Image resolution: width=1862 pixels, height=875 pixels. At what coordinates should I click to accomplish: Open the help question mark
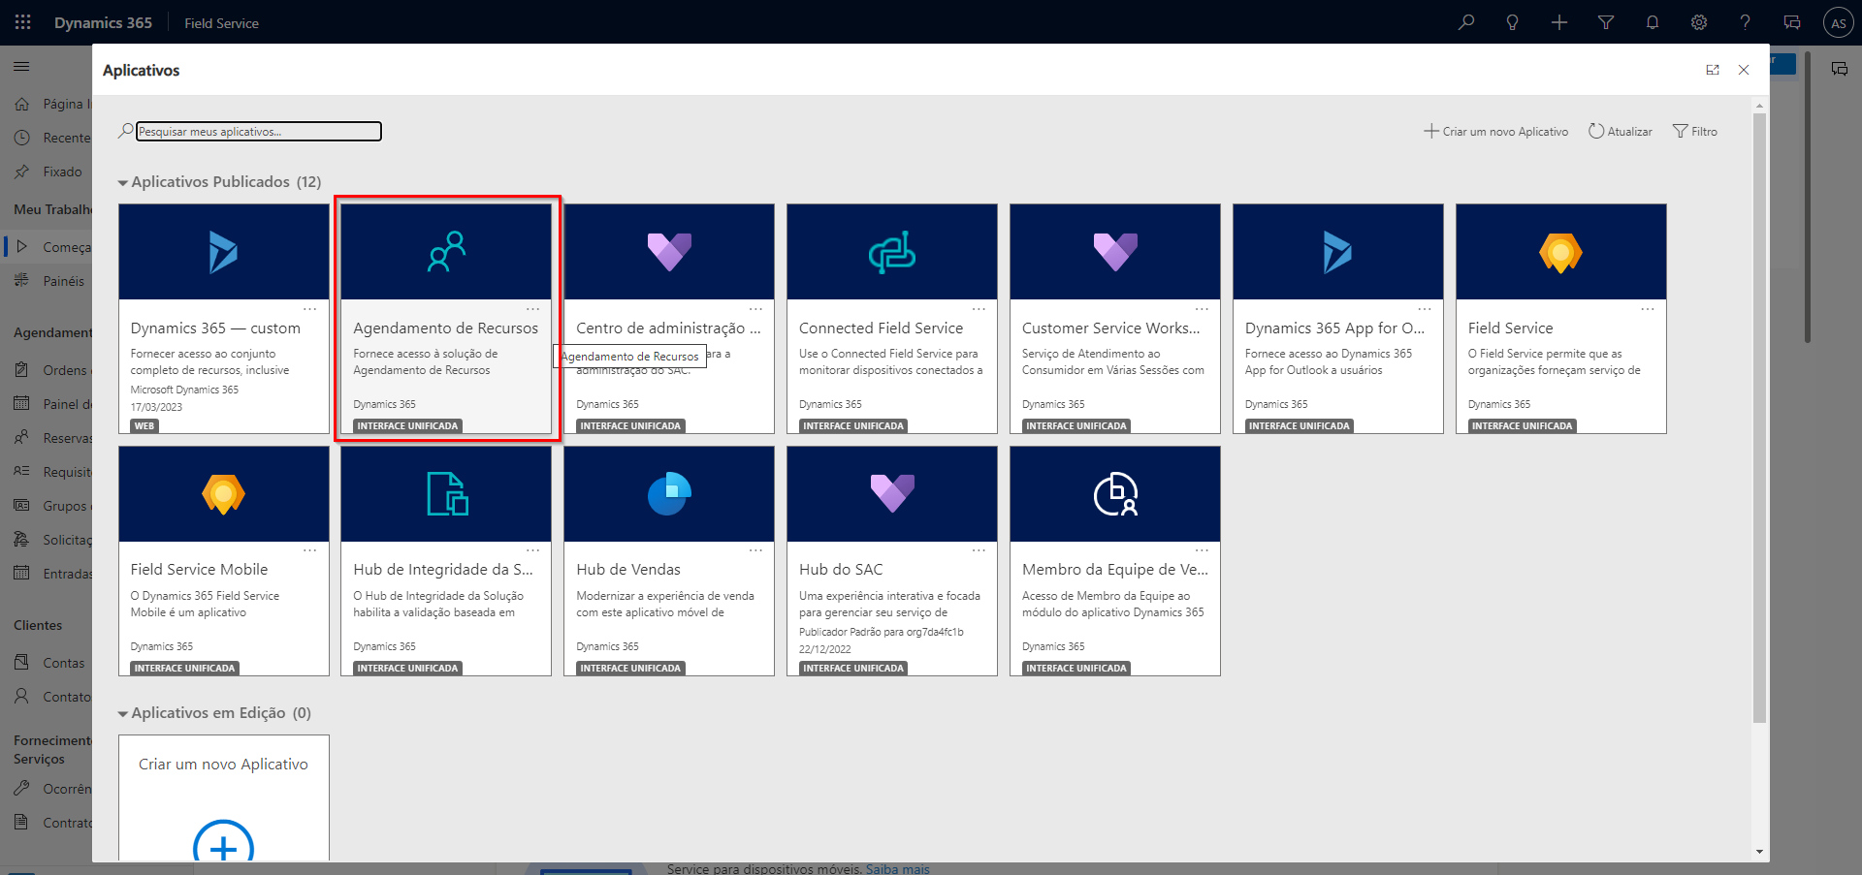coord(1745,22)
